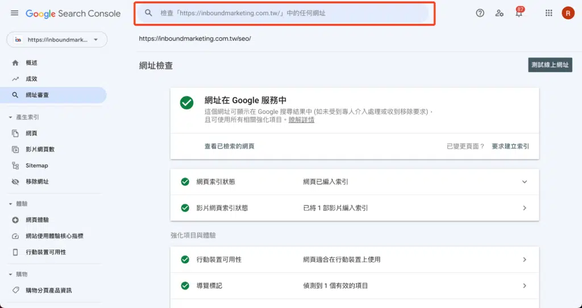Open the Google apps grid
582x308 pixels.
coord(548,14)
